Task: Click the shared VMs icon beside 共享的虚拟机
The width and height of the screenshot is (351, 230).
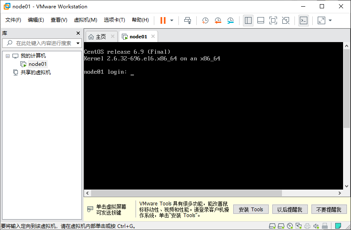Action: [x=15, y=72]
